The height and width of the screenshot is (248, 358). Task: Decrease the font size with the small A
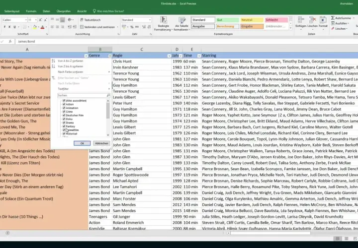45,20
